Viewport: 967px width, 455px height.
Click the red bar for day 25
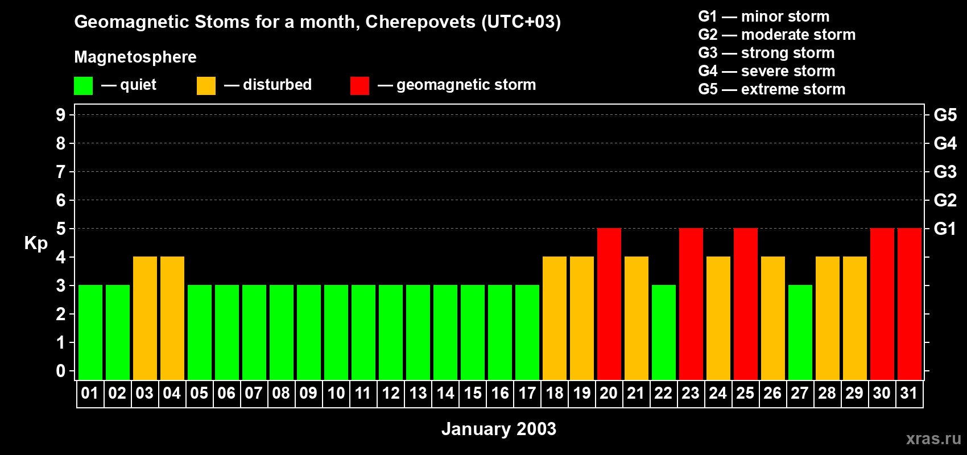(x=746, y=304)
